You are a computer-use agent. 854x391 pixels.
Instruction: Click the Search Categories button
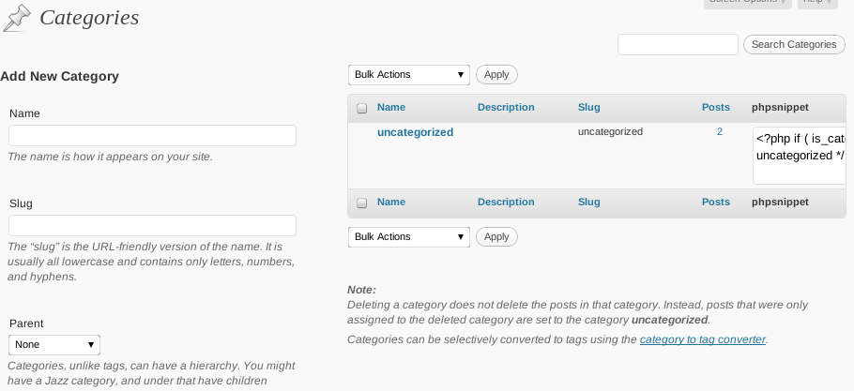click(794, 45)
